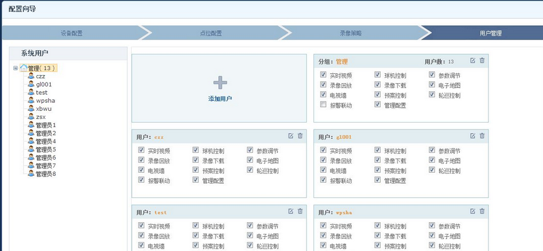Image resolution: width=543 pixels, height=251 pixels.
Task: Collapse the 管理 tree node
Action: pos(15,68)
